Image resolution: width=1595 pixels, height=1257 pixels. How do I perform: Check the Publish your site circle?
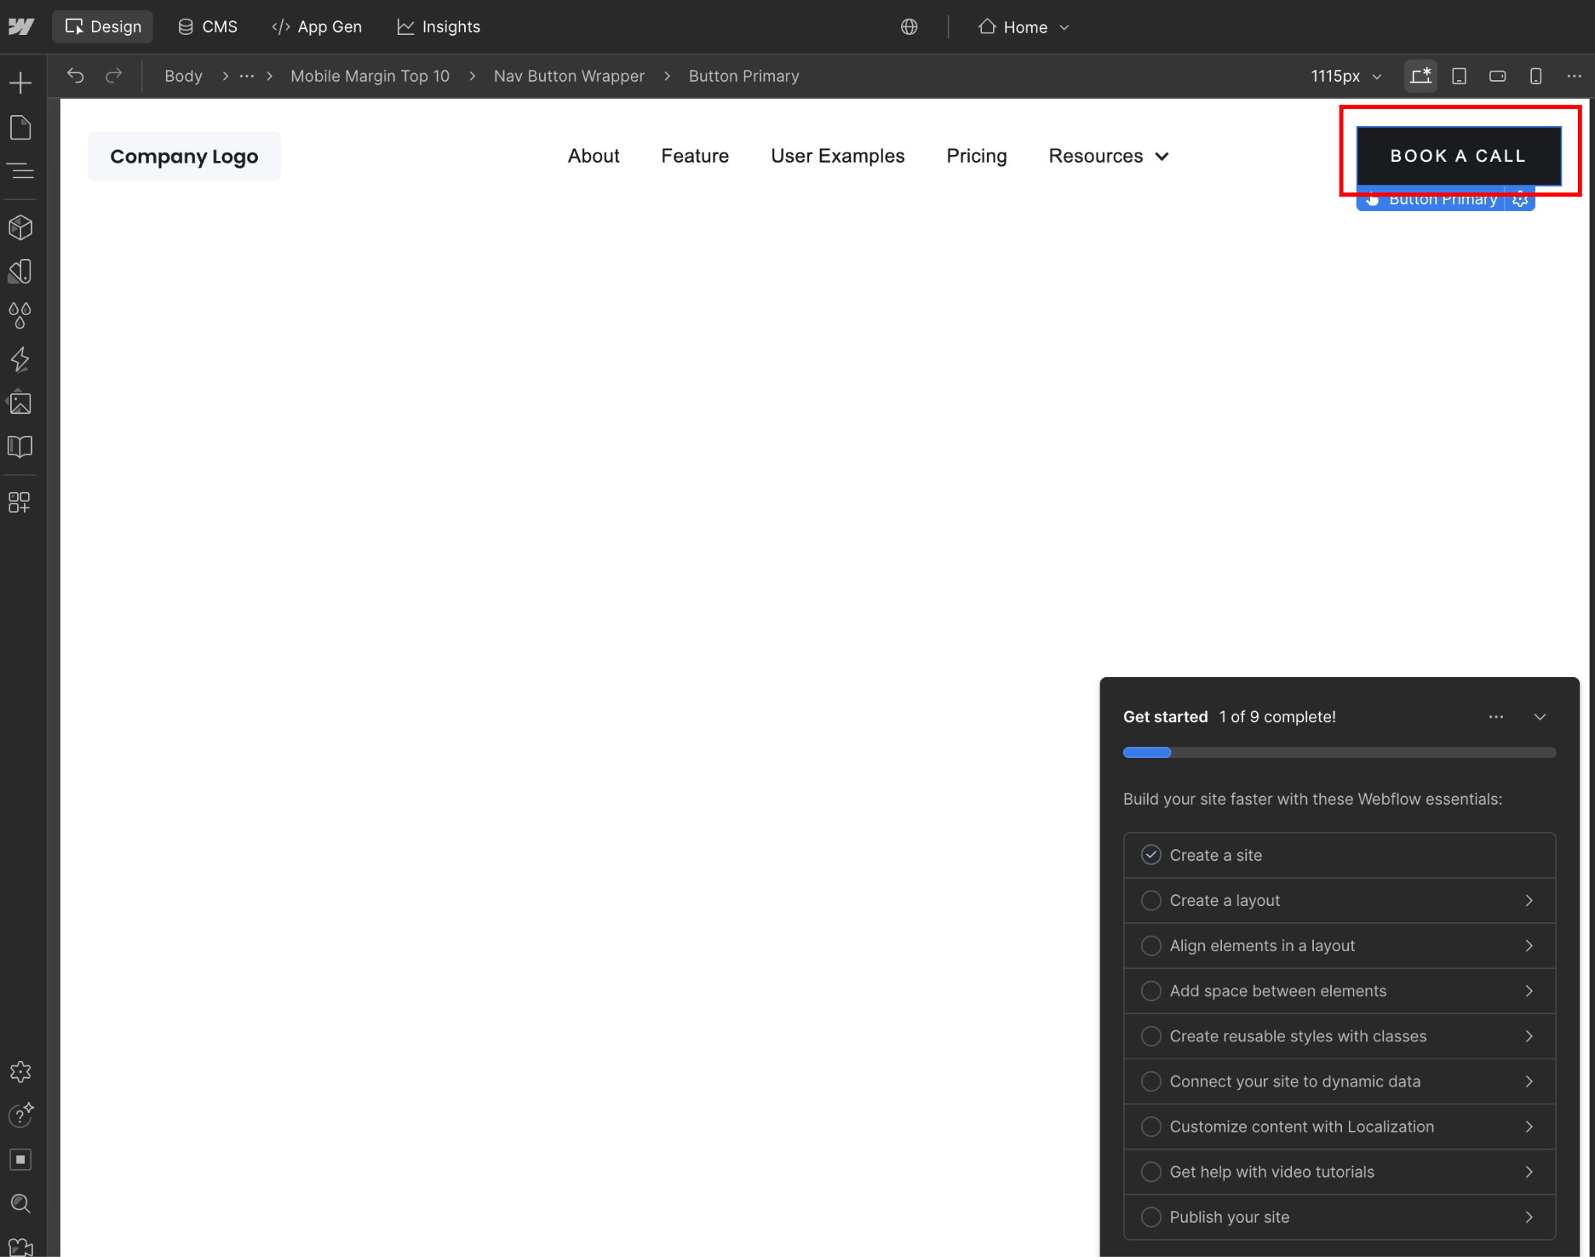[x=1151, y=1217]
